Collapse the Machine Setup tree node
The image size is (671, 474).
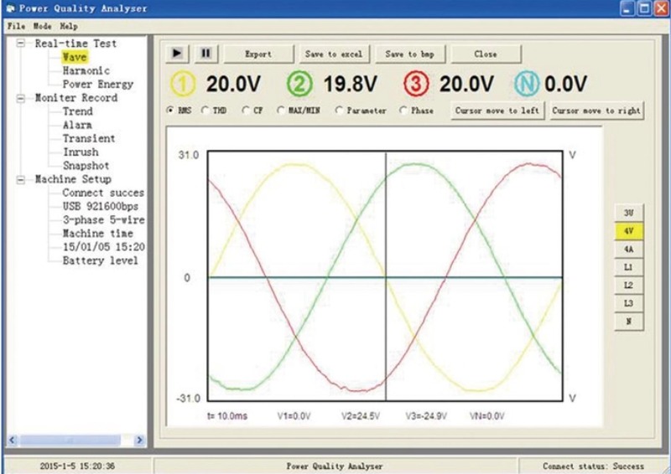click(22, 179)
